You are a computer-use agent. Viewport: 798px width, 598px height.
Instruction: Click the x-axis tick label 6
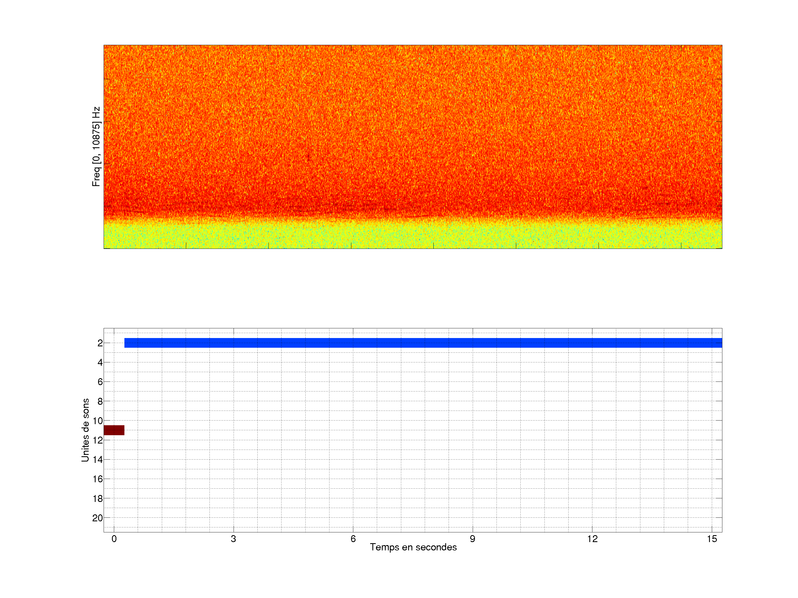point(353,539)
